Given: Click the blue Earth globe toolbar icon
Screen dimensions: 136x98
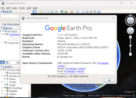Looking at the screenshot, I should coord(99,12).
